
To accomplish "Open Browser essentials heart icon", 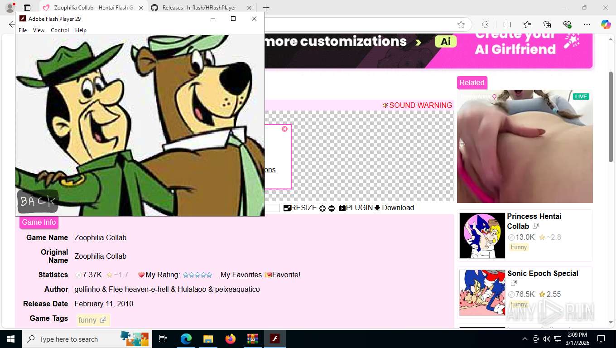I will [x=567, y=24].
